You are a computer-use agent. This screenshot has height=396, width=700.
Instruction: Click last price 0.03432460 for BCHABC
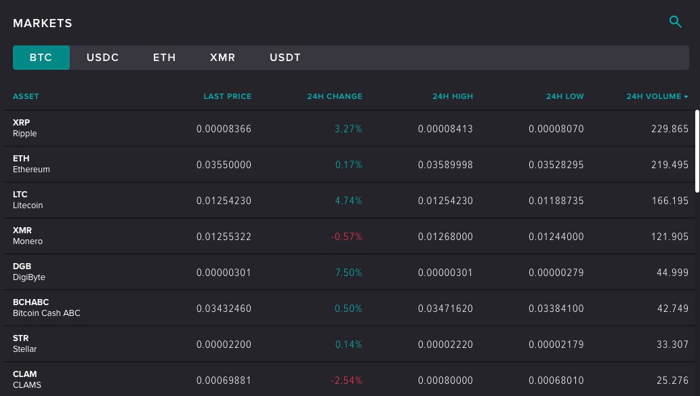click(224, 309)
